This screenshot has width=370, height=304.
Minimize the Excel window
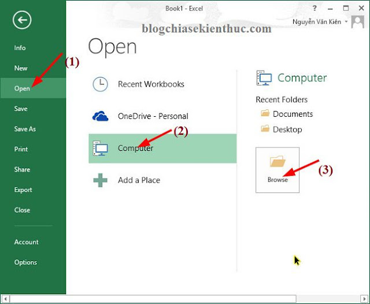pos(330,9)
